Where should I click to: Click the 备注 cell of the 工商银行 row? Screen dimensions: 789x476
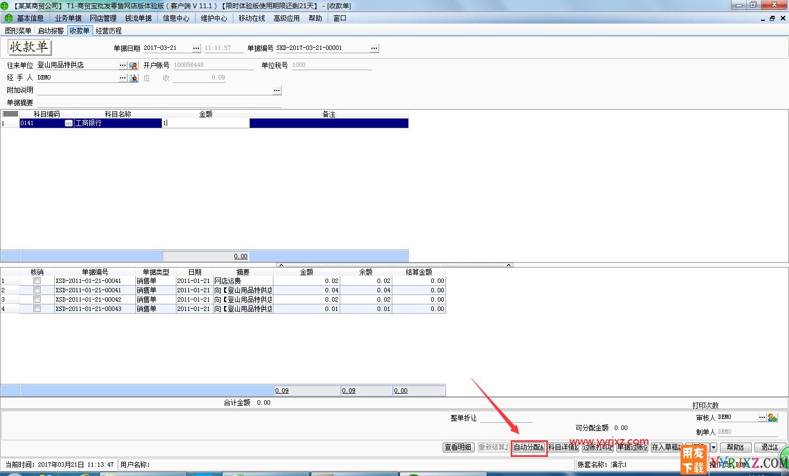[x=329, y=123]
